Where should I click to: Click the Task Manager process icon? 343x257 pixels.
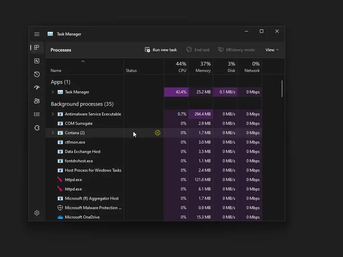pyautogui.click(x=60, y=92)
